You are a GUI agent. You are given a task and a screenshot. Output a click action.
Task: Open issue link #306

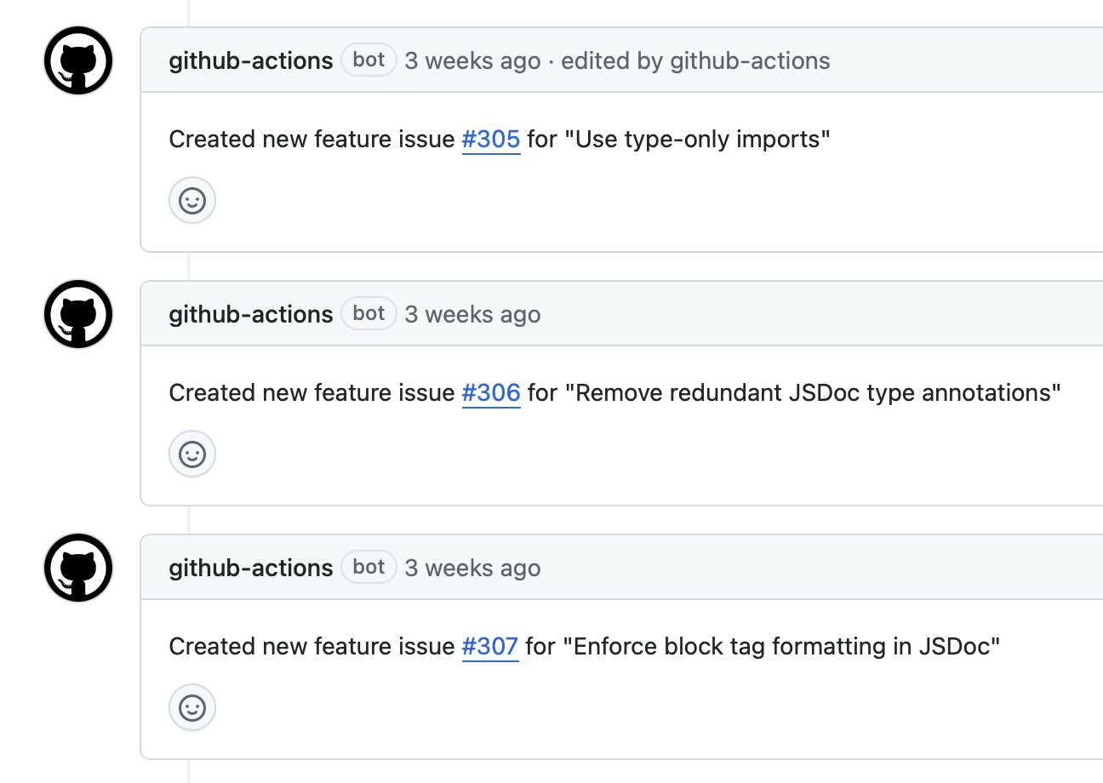(x=491, y=392)
